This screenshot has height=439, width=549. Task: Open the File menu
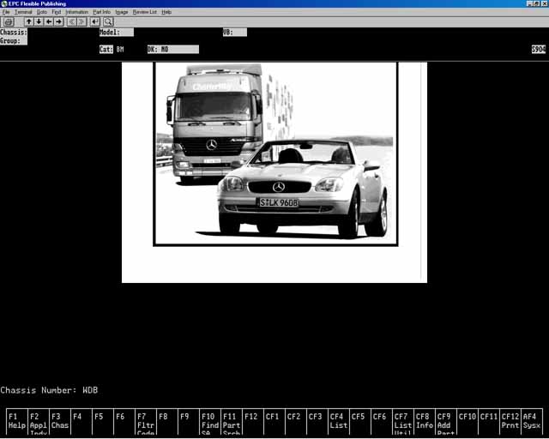6,12
